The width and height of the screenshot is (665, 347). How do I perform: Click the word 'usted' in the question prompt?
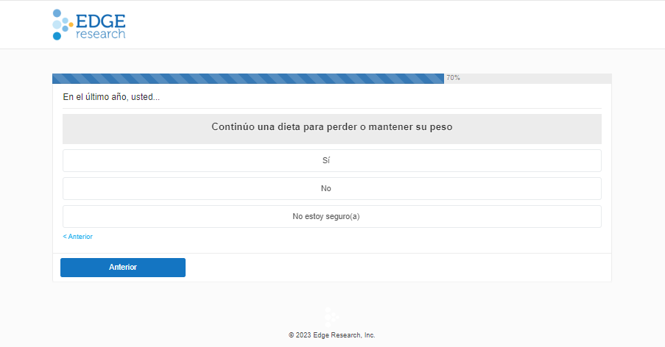143,97
